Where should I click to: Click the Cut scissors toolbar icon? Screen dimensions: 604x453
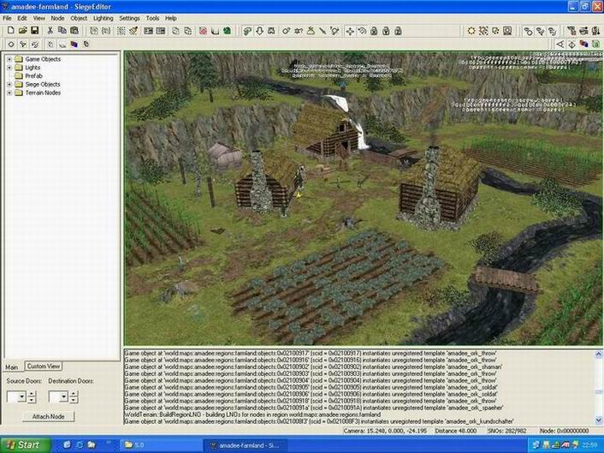click(x=50, y=31)
